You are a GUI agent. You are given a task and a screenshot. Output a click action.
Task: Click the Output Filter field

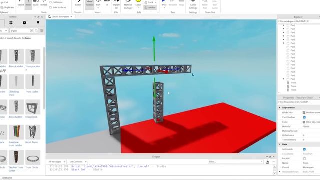coord(235,162)
